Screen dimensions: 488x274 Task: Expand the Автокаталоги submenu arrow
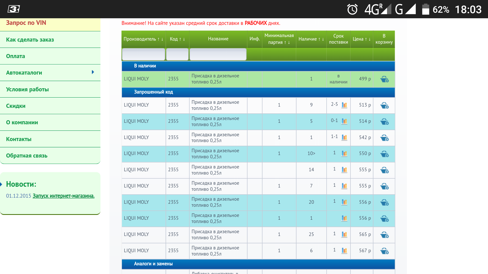(x=93, y=72)
